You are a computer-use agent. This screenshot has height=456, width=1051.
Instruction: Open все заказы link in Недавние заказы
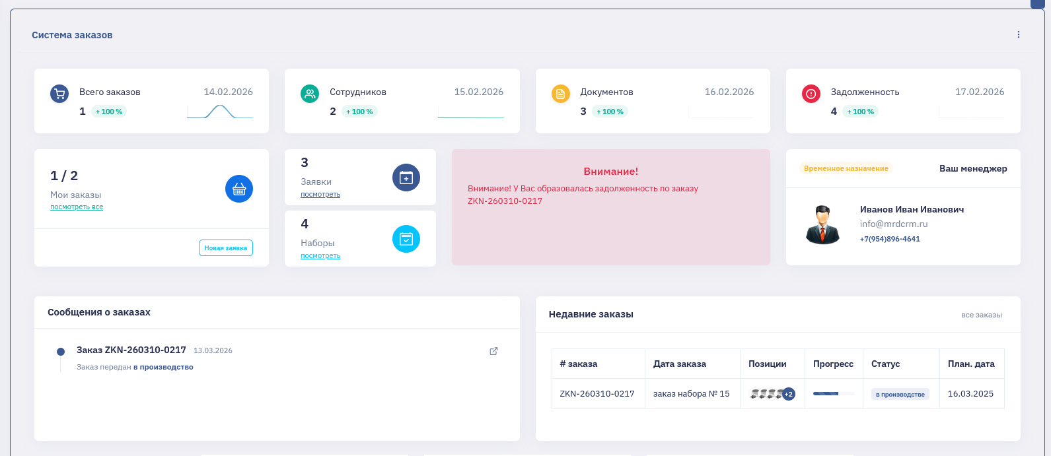pos(981,315)
